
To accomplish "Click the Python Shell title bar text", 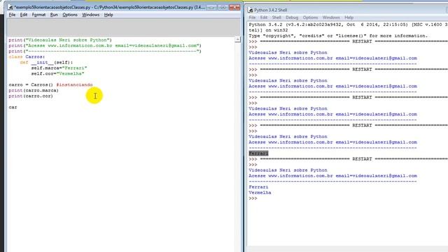I will [x=271, y=10].
